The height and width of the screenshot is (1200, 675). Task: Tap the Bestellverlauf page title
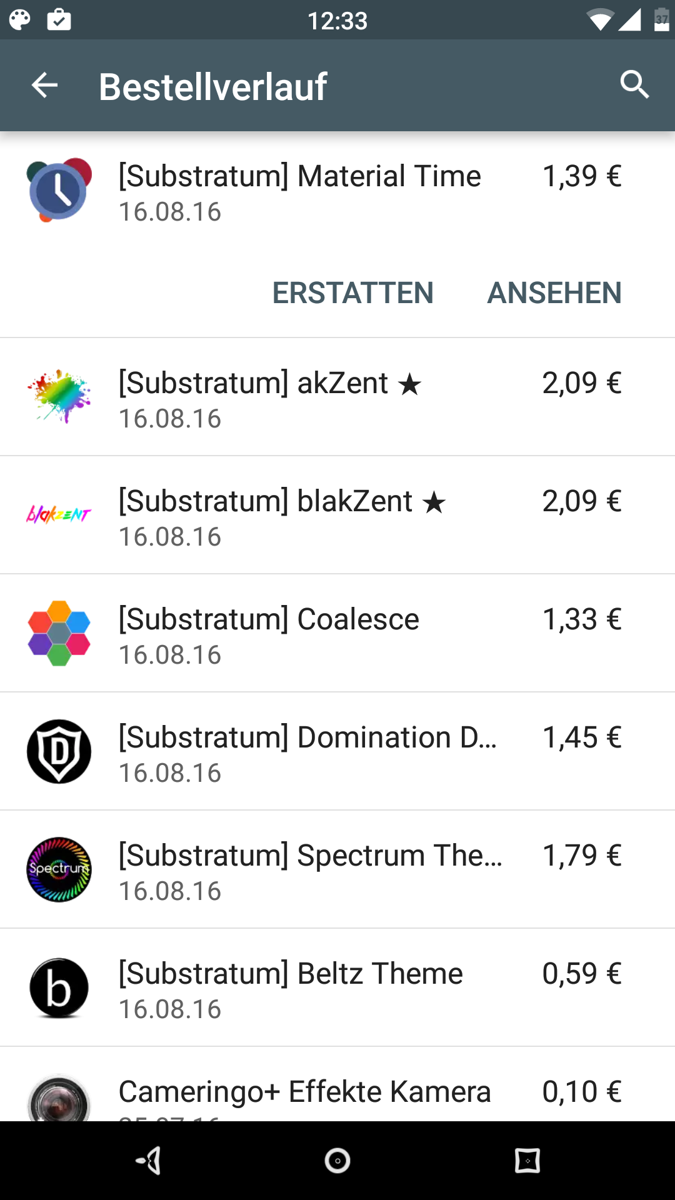pos(212,86)
